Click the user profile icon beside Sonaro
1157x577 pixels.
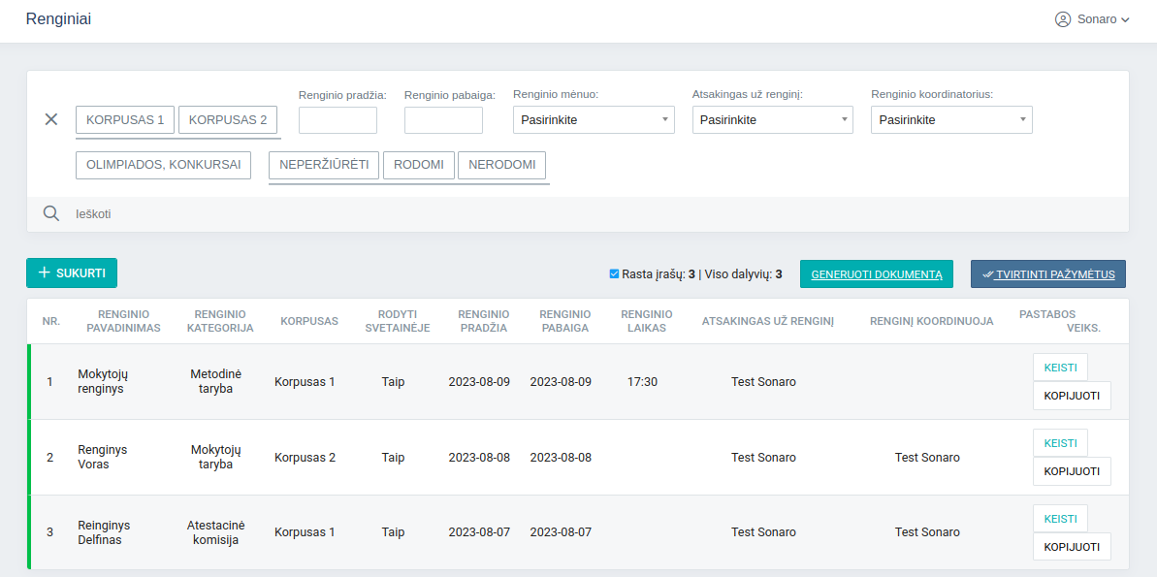click(1063, 19)
